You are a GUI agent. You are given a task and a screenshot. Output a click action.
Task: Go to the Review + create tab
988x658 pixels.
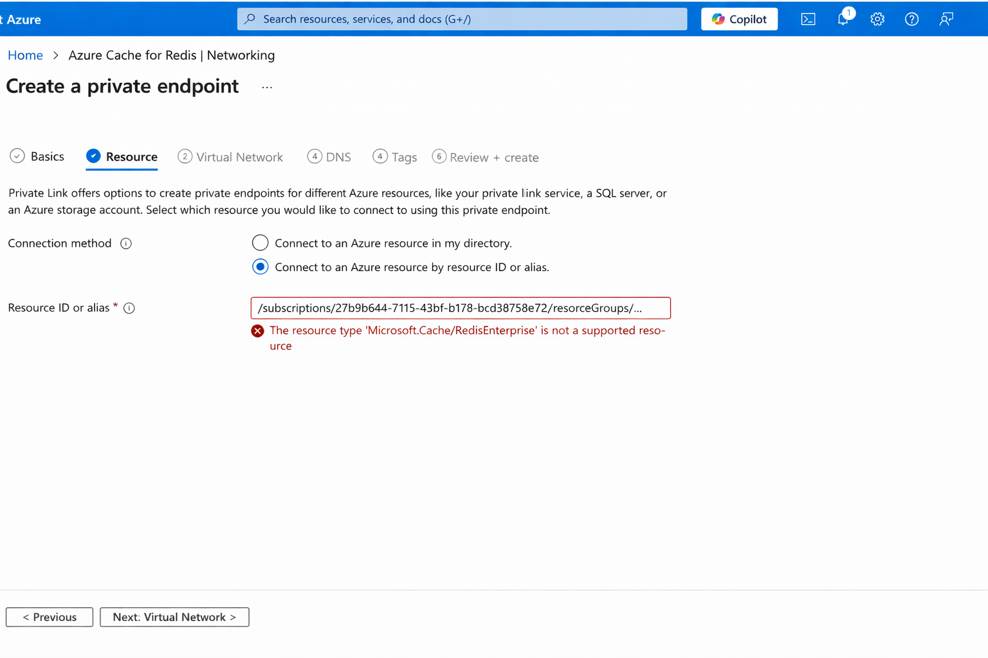486,157
